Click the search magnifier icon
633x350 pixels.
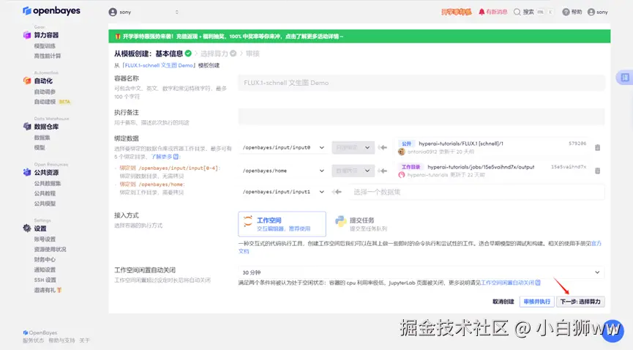[x=517, y=12]
